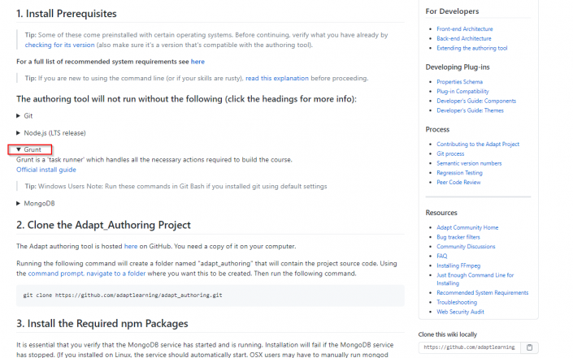Screen dimensions: 573x358
Task: Expand the Git prerequisite section
Action: (24, 116)
